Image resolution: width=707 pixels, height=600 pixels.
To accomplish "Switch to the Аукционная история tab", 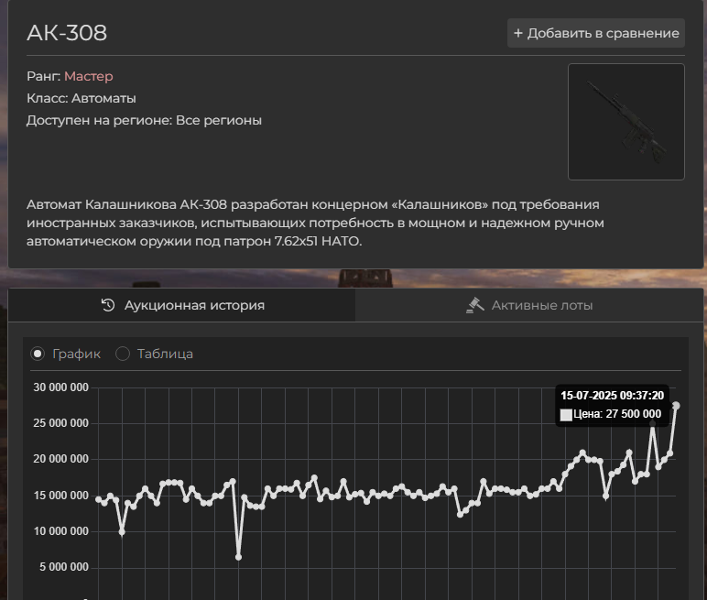I will [182, 305].
